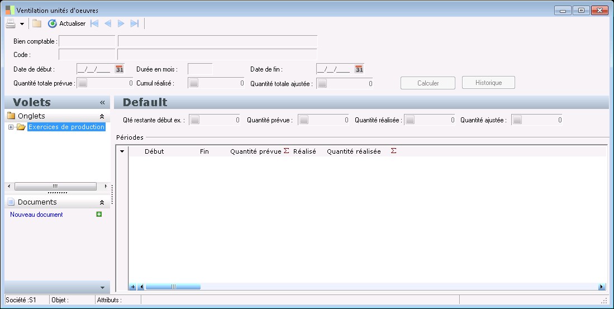The width and height of the screenshot is (614, 309).
Task: Click the Bien comptable description field
Action: click(217, 41)
